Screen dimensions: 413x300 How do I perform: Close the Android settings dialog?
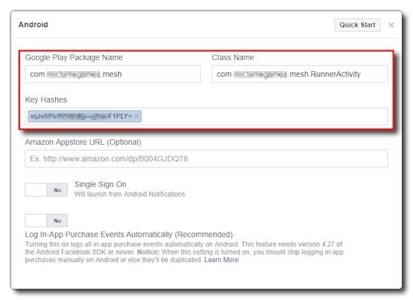(x=391, y=25)
